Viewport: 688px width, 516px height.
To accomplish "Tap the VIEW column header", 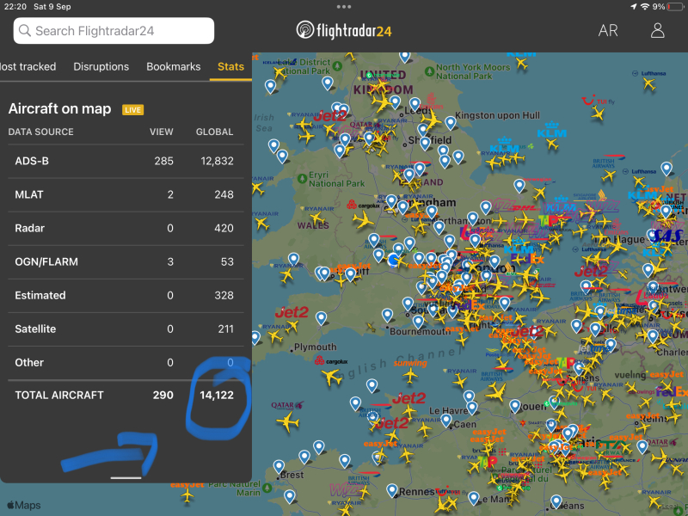I will (x=162, y=132).
